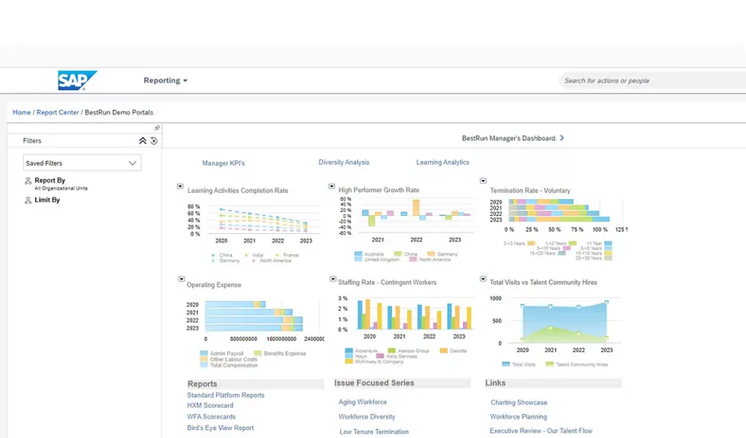
Task: Open Executive Review - Our Talent Flow link
Action: [x=541, y=431]
